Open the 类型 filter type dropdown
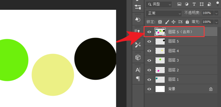Viewport: 221px width, 107px height. 159,4
